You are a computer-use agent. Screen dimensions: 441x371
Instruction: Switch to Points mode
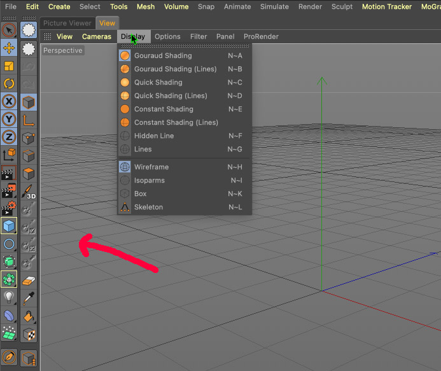29,138
